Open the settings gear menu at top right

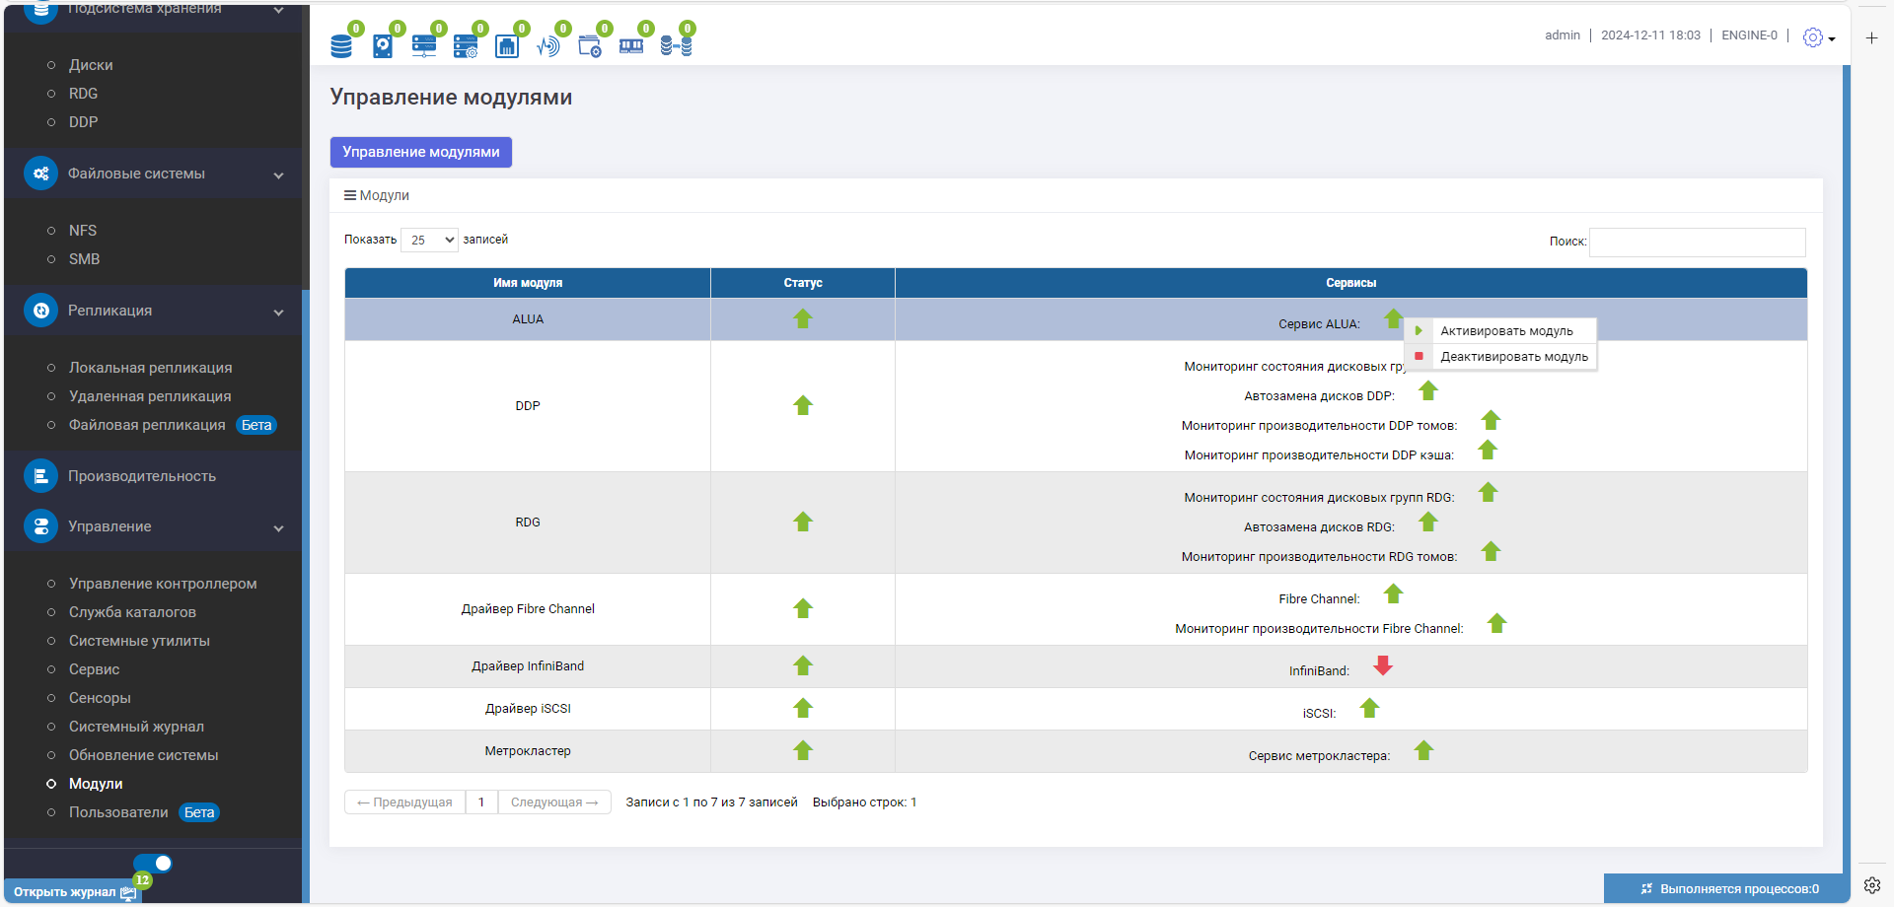1818,37
